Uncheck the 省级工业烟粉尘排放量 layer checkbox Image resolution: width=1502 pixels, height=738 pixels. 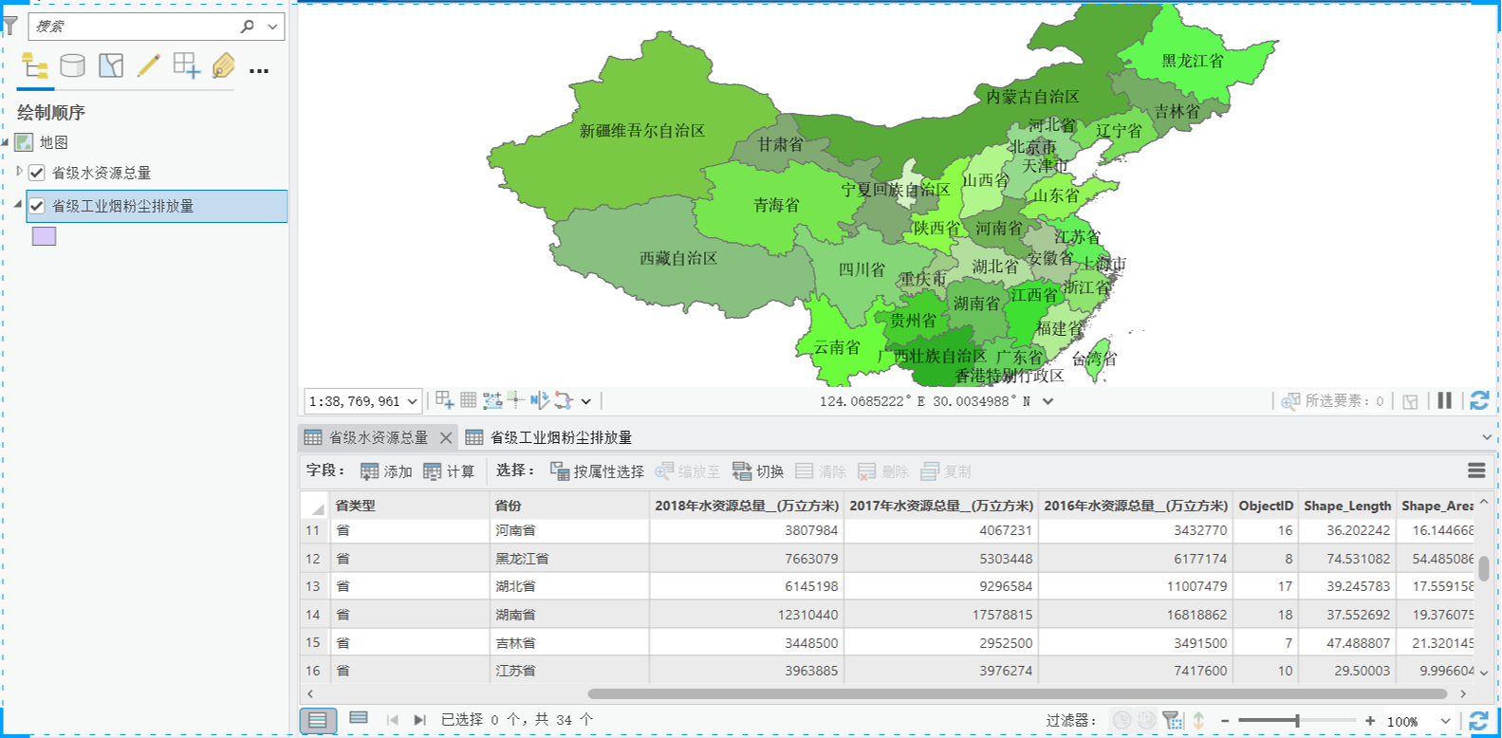pyautogui.click(x=37, y=206)
